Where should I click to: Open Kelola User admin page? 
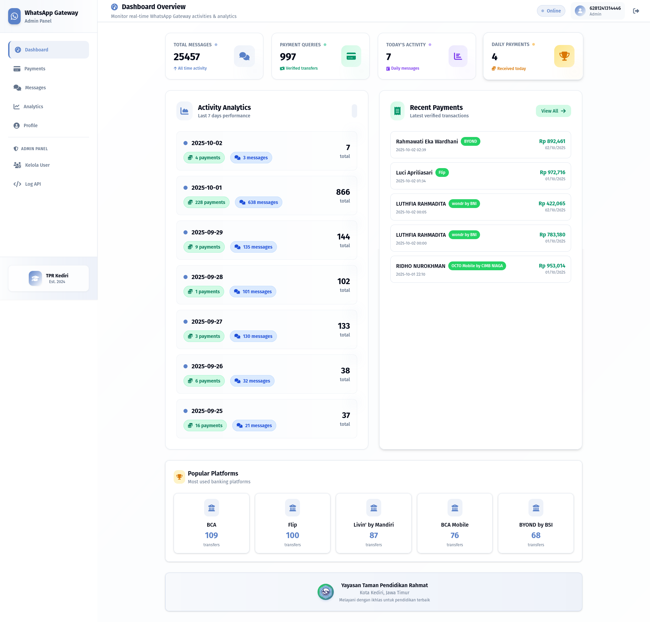click(37, 165)
